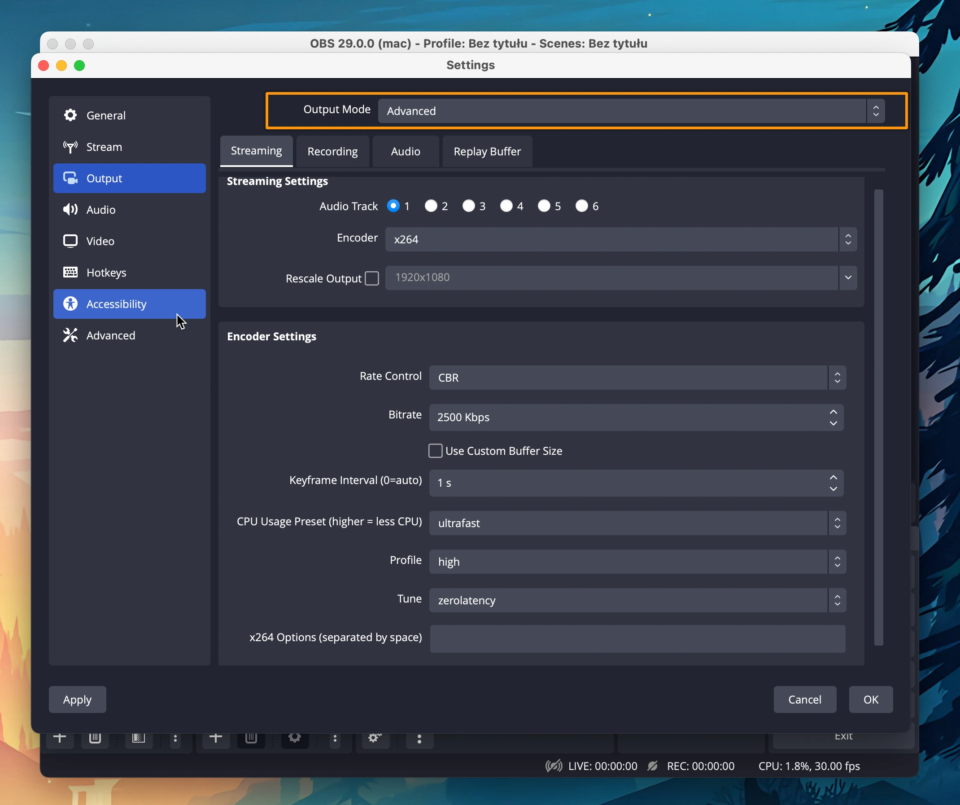Viewport: 960px width, 805px height.
Task: Click the Video monitor icon
Action: point(70,241)
